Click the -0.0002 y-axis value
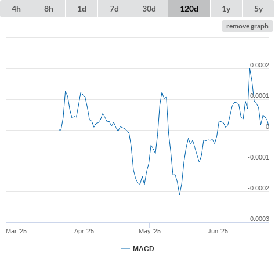This screenshot has width=275, height=264. click(258, 188)
